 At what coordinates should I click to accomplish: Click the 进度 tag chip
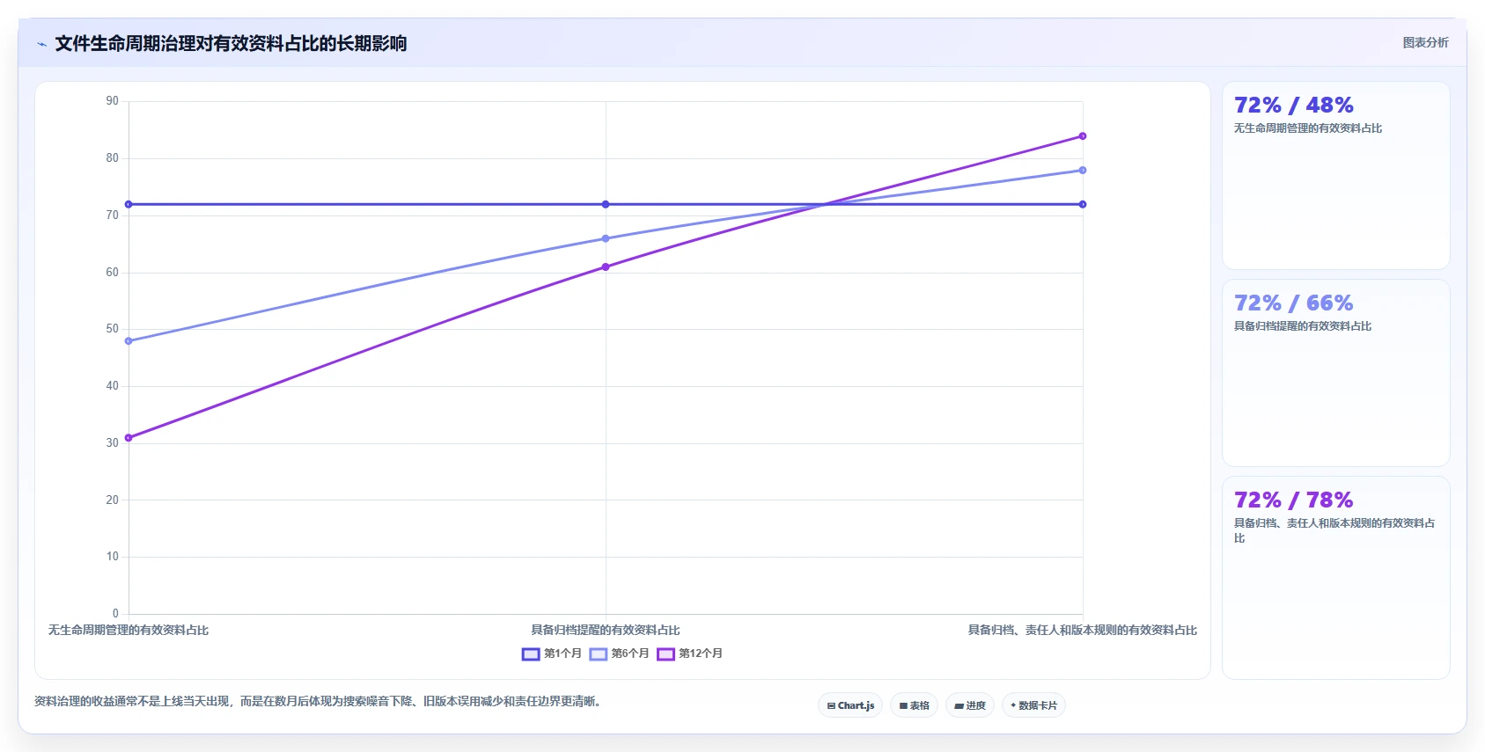(x=970, y=705)
